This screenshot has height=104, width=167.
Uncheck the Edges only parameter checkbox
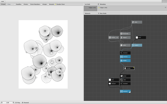[99, 8]
